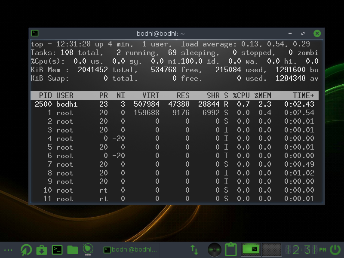Viewport: 344px width, 258px height.
Task: Open the network transfer arrows indicator
Action: pyautogui.click(x=194, y=250)
